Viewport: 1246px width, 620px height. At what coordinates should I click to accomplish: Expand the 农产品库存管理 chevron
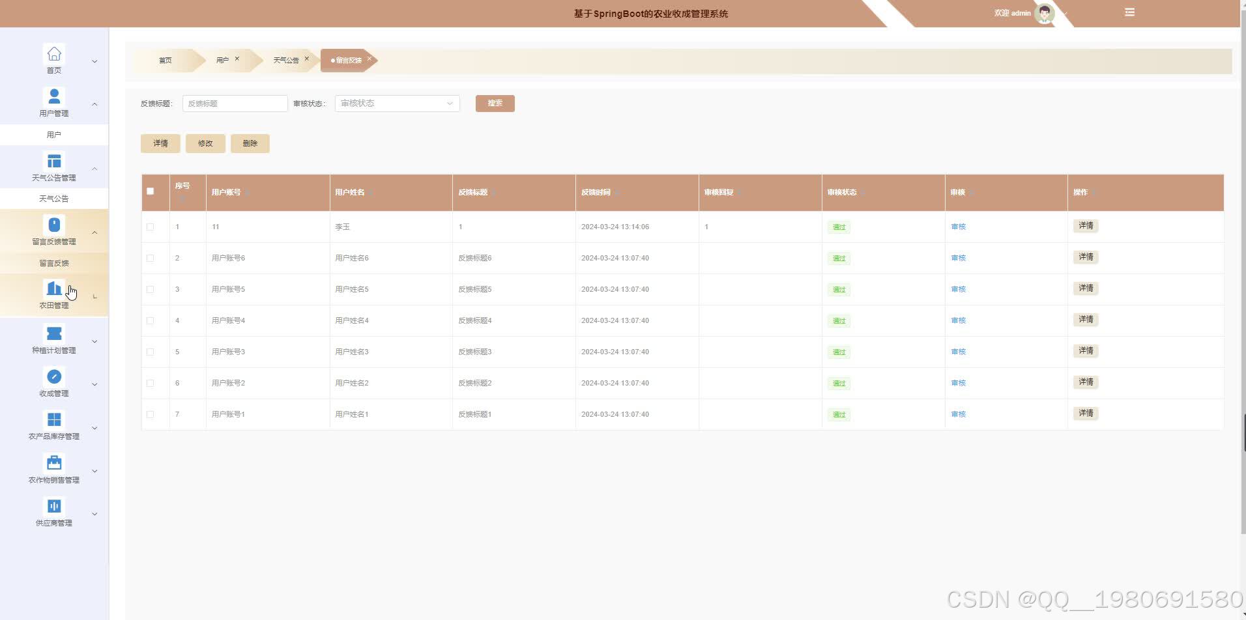pyautogui.click(x=94, y=428)
